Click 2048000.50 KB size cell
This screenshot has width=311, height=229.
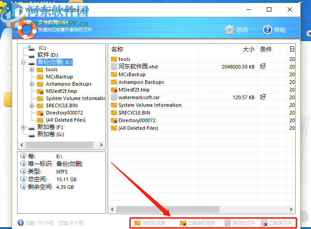(x=238, y=67)
